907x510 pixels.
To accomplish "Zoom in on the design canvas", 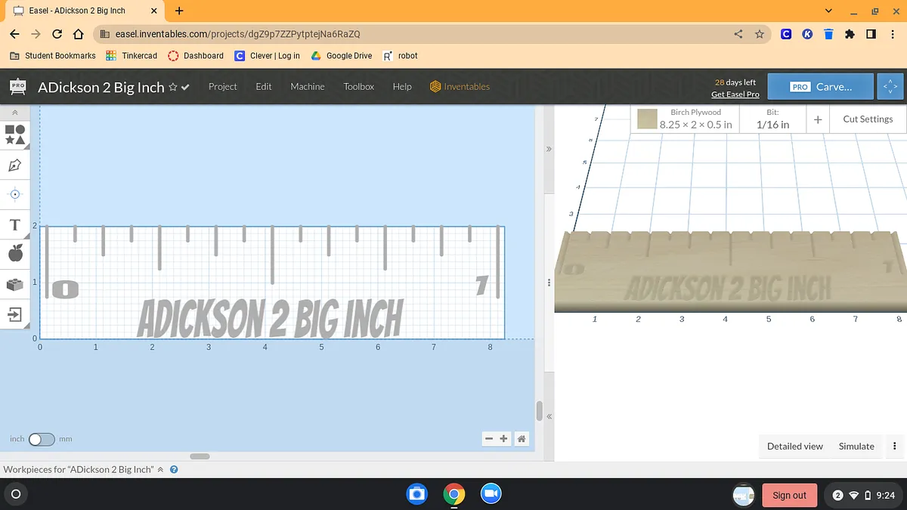I will click(504, 438).
